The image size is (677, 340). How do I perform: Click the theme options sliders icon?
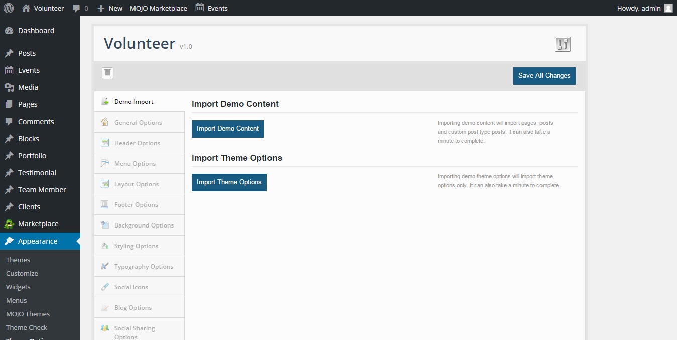point(563,44)
